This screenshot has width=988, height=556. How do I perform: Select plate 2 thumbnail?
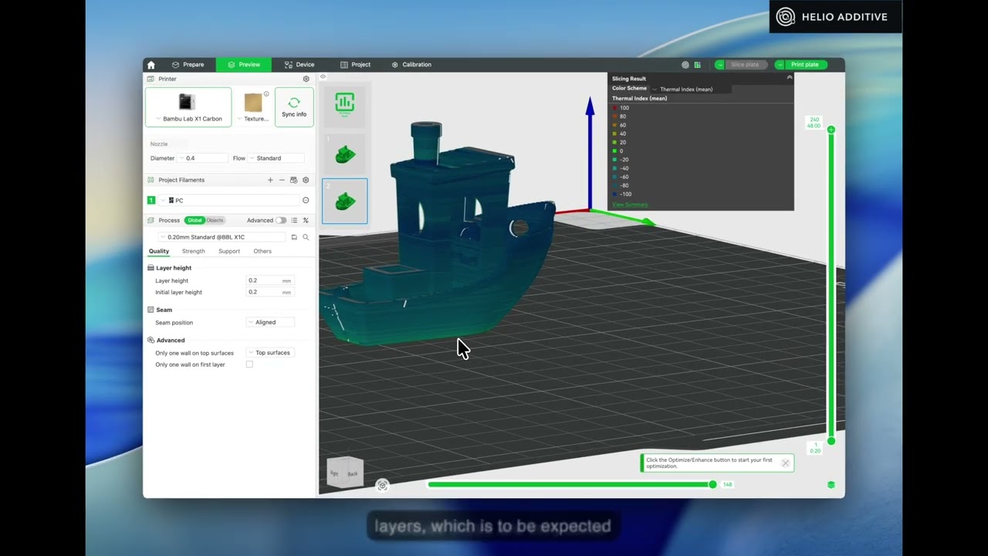[x=345, y=201]
